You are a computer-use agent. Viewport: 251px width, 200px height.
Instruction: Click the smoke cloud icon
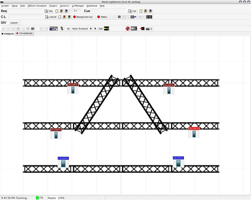pos(134,28)
